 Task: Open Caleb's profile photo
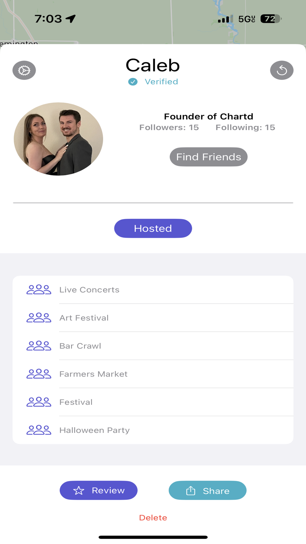click(58, 139)
